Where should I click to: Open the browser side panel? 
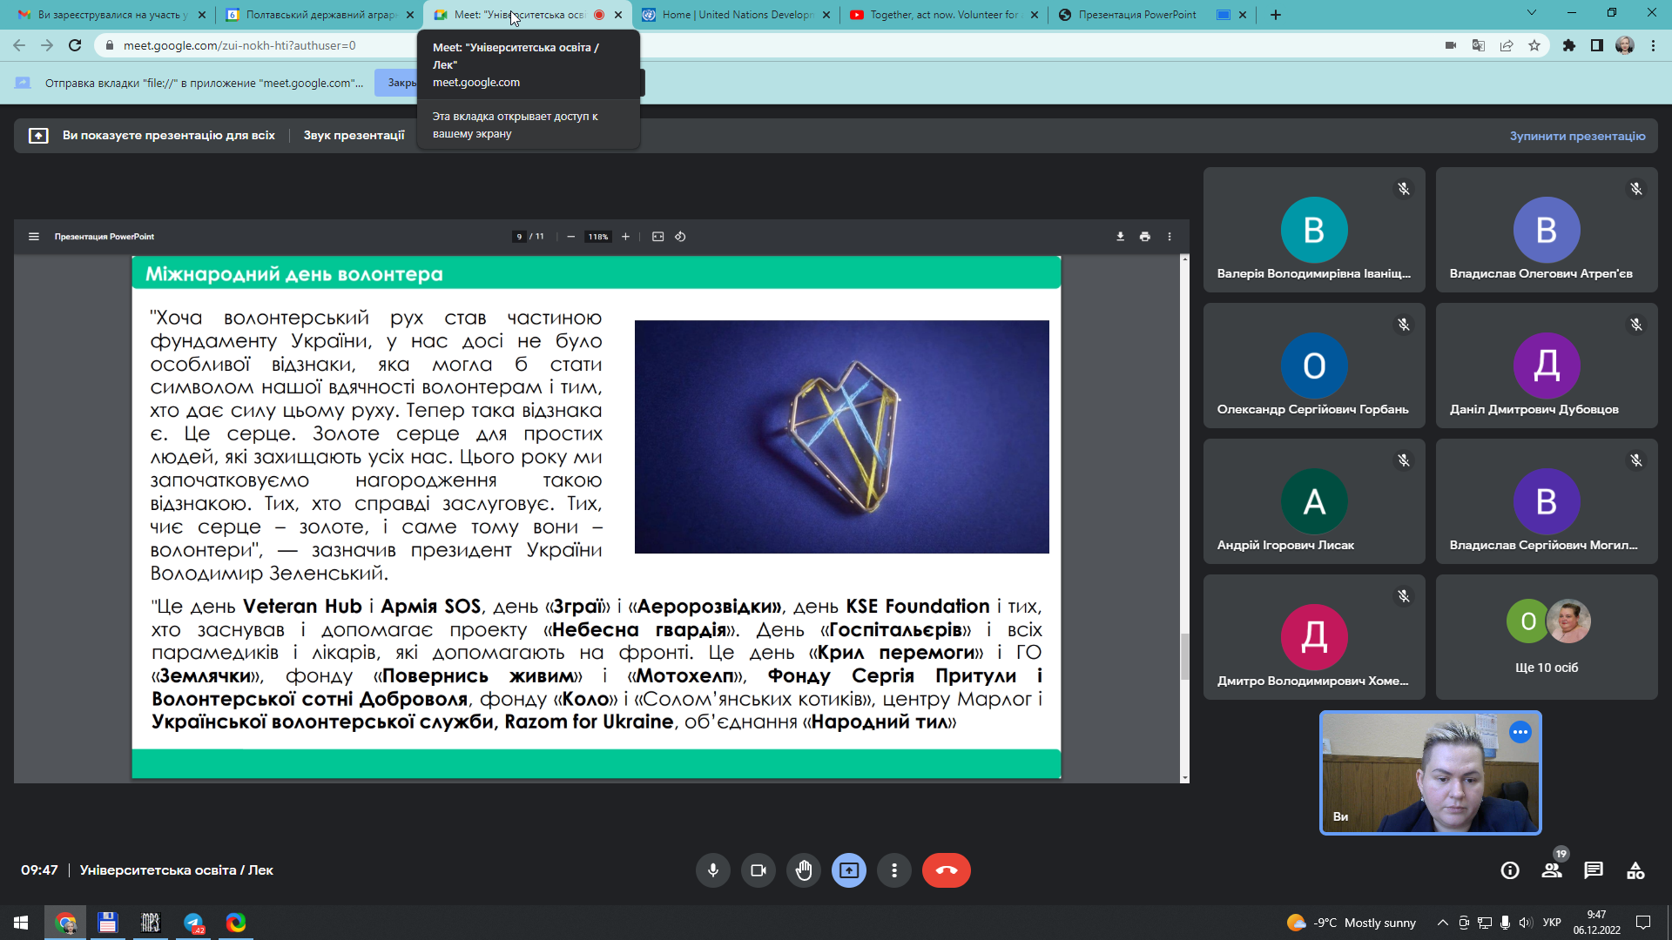click(x=1597, y=45)
